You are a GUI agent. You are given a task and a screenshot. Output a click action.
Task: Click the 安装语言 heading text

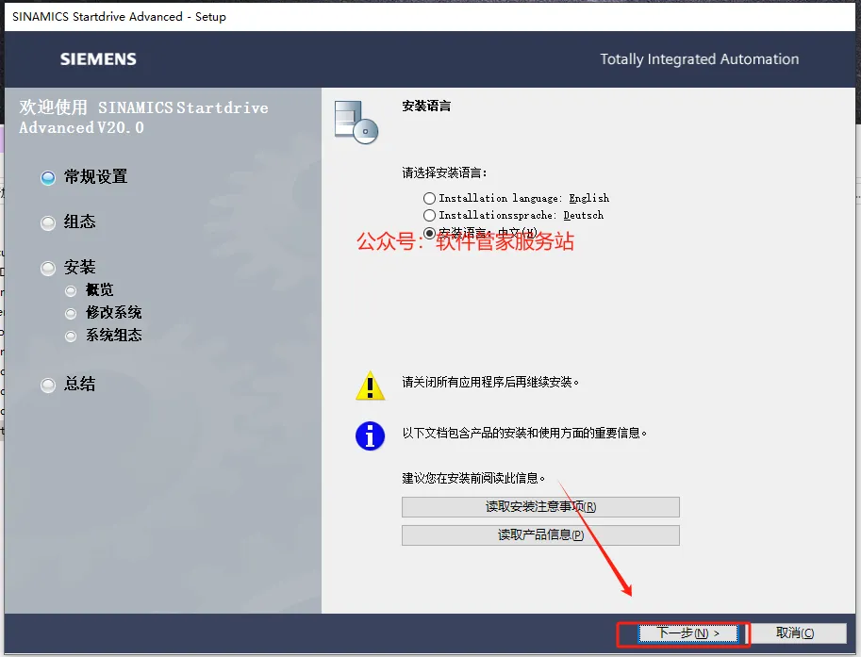(426, 106)
